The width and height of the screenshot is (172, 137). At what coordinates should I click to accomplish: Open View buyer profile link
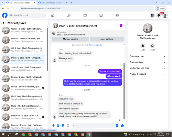coord(95,45)
